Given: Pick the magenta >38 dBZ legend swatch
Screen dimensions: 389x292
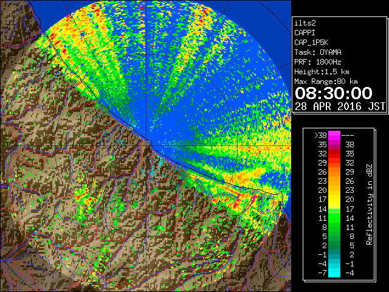Looking at the screenshot, I should coord(334,135).
